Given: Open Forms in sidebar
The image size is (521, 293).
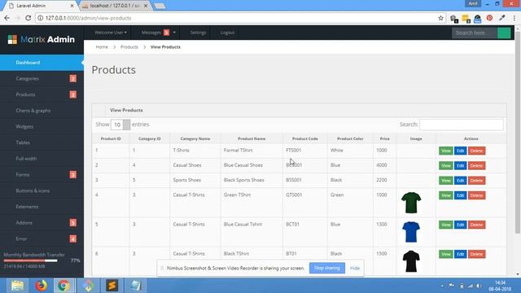Looking at the screenshot, I should [x=42, y=174].
